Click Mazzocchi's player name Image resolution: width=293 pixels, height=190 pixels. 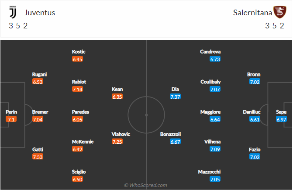[x=210, y=172]
